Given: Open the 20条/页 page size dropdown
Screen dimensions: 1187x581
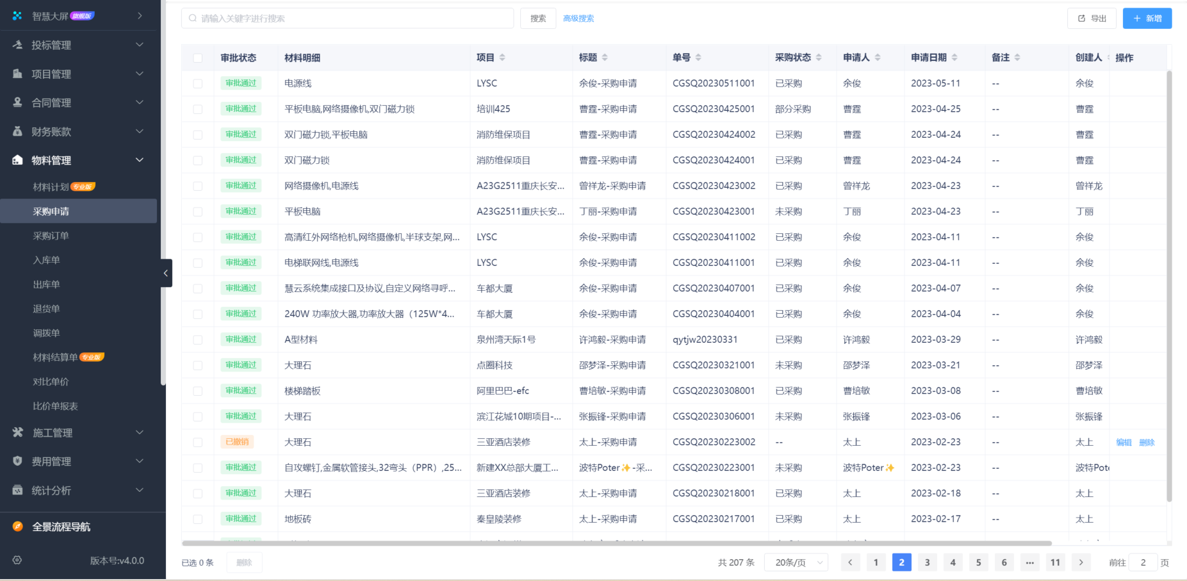Looking at the screenshot, I should click(796, 562).
